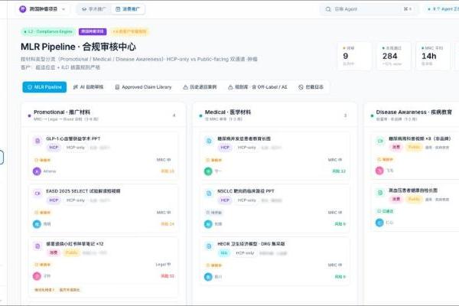The width and height of the screenshot is (459, 306).
Task: Click the pink avatar on the ×3 Disease Awareness card
Action: pos(379,171)
